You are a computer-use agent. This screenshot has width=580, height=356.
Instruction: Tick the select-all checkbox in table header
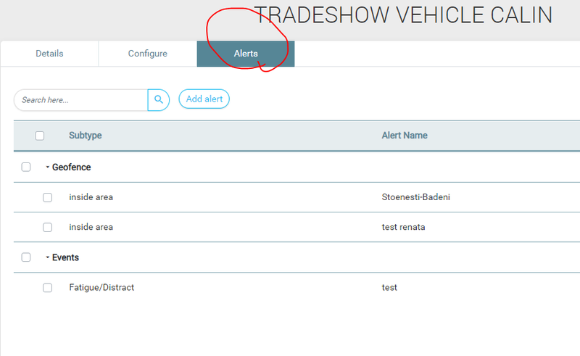40,136
